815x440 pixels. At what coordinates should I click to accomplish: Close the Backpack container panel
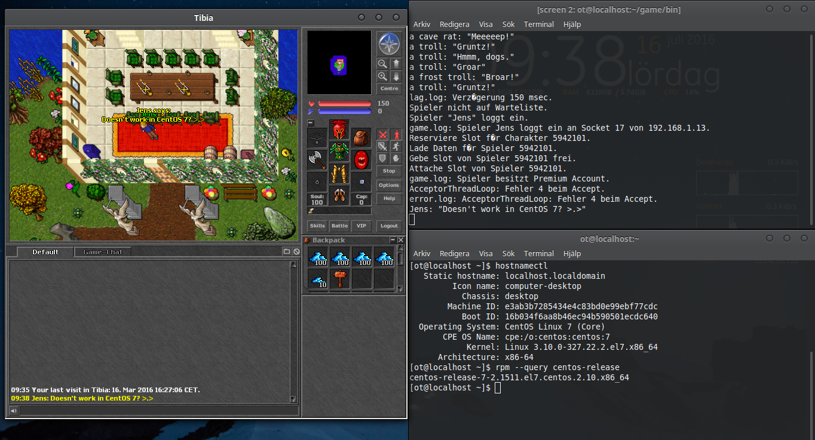coord(401,240)
